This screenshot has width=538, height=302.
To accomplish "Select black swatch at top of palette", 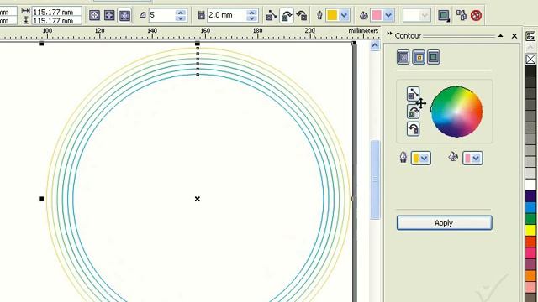I will pos(530,70).
